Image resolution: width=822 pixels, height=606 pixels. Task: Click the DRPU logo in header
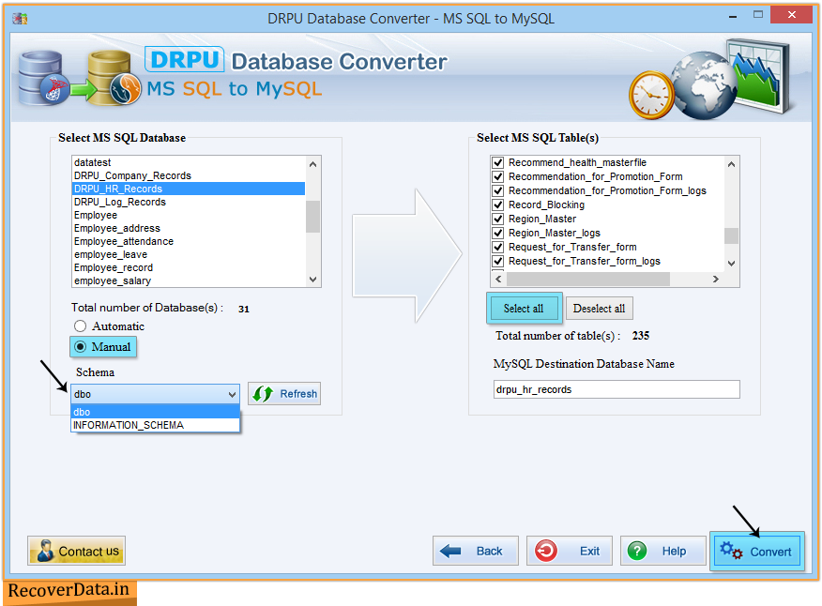coord(185,59)
